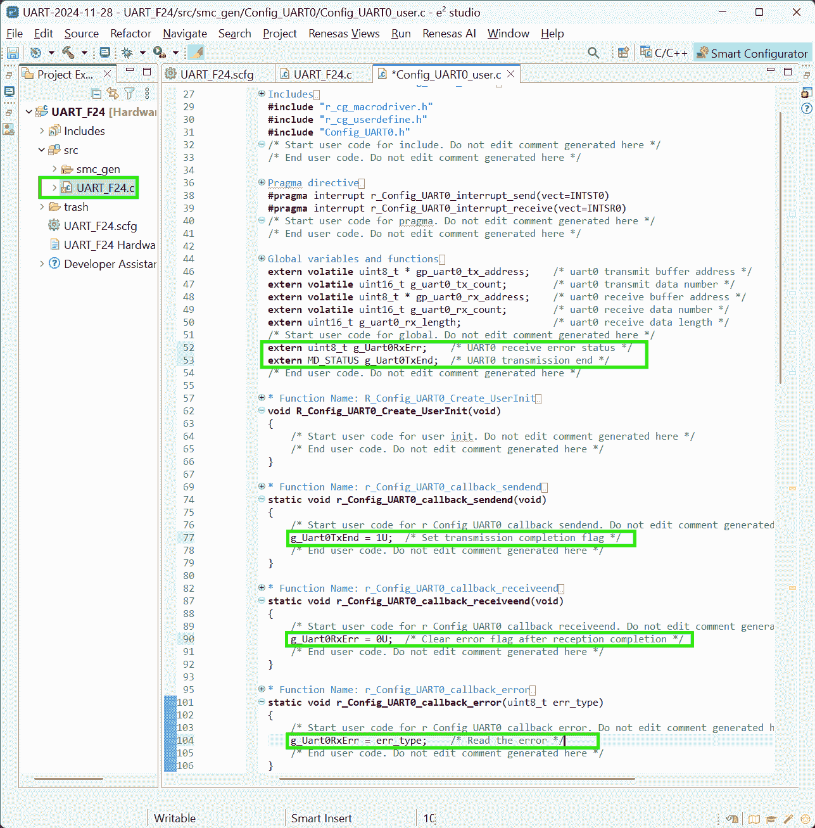Collapse the R_Config_UART0_Create_UserInit function fold
The width and height of the screenshot is (815, 828).
[262, 411]
